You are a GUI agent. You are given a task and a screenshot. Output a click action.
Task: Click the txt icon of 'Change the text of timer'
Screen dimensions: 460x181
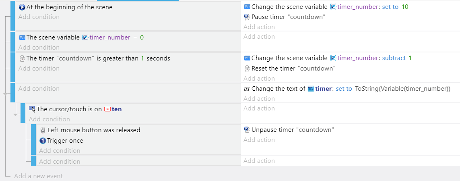tap(247, 89)
